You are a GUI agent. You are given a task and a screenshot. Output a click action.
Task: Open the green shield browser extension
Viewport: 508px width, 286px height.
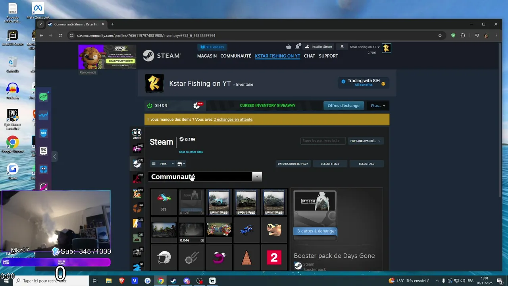pos(453,35)
